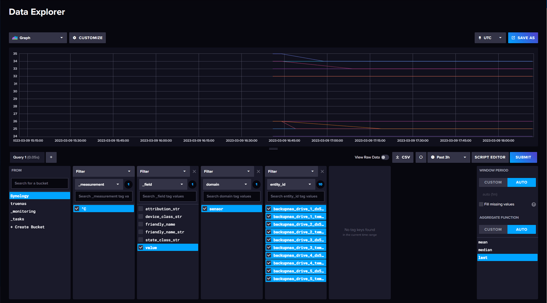Click the gear icon on the Customize button
The image size is (547, 303).
[x=74, y=38]
